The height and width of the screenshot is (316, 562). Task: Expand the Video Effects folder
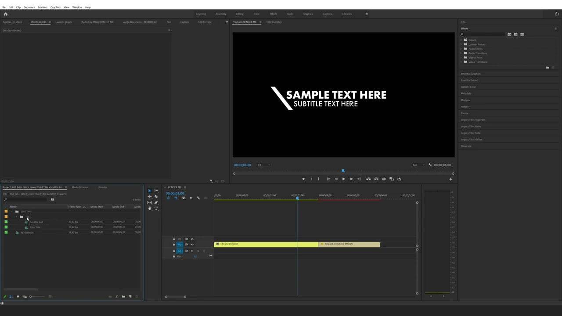(461, 57)
